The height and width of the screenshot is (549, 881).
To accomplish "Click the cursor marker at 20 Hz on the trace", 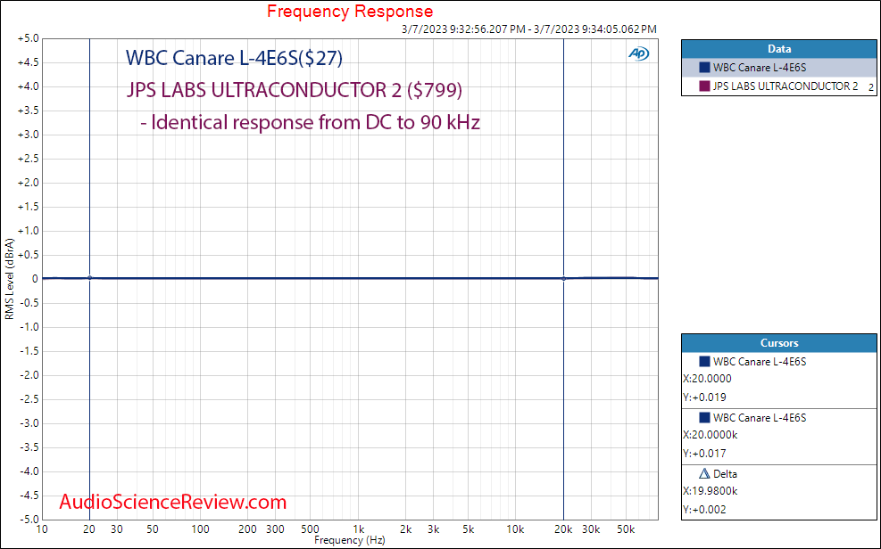I will pos(89,278).
